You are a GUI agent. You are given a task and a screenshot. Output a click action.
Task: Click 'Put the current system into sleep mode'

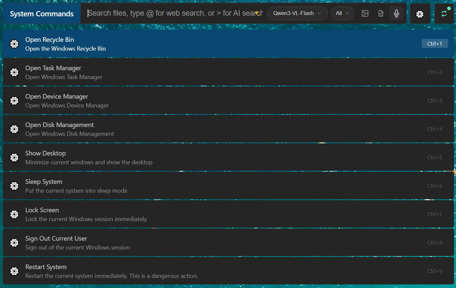(x=76, y=191)
